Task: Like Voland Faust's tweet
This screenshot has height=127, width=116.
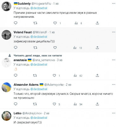Action: tap(55, 48)
